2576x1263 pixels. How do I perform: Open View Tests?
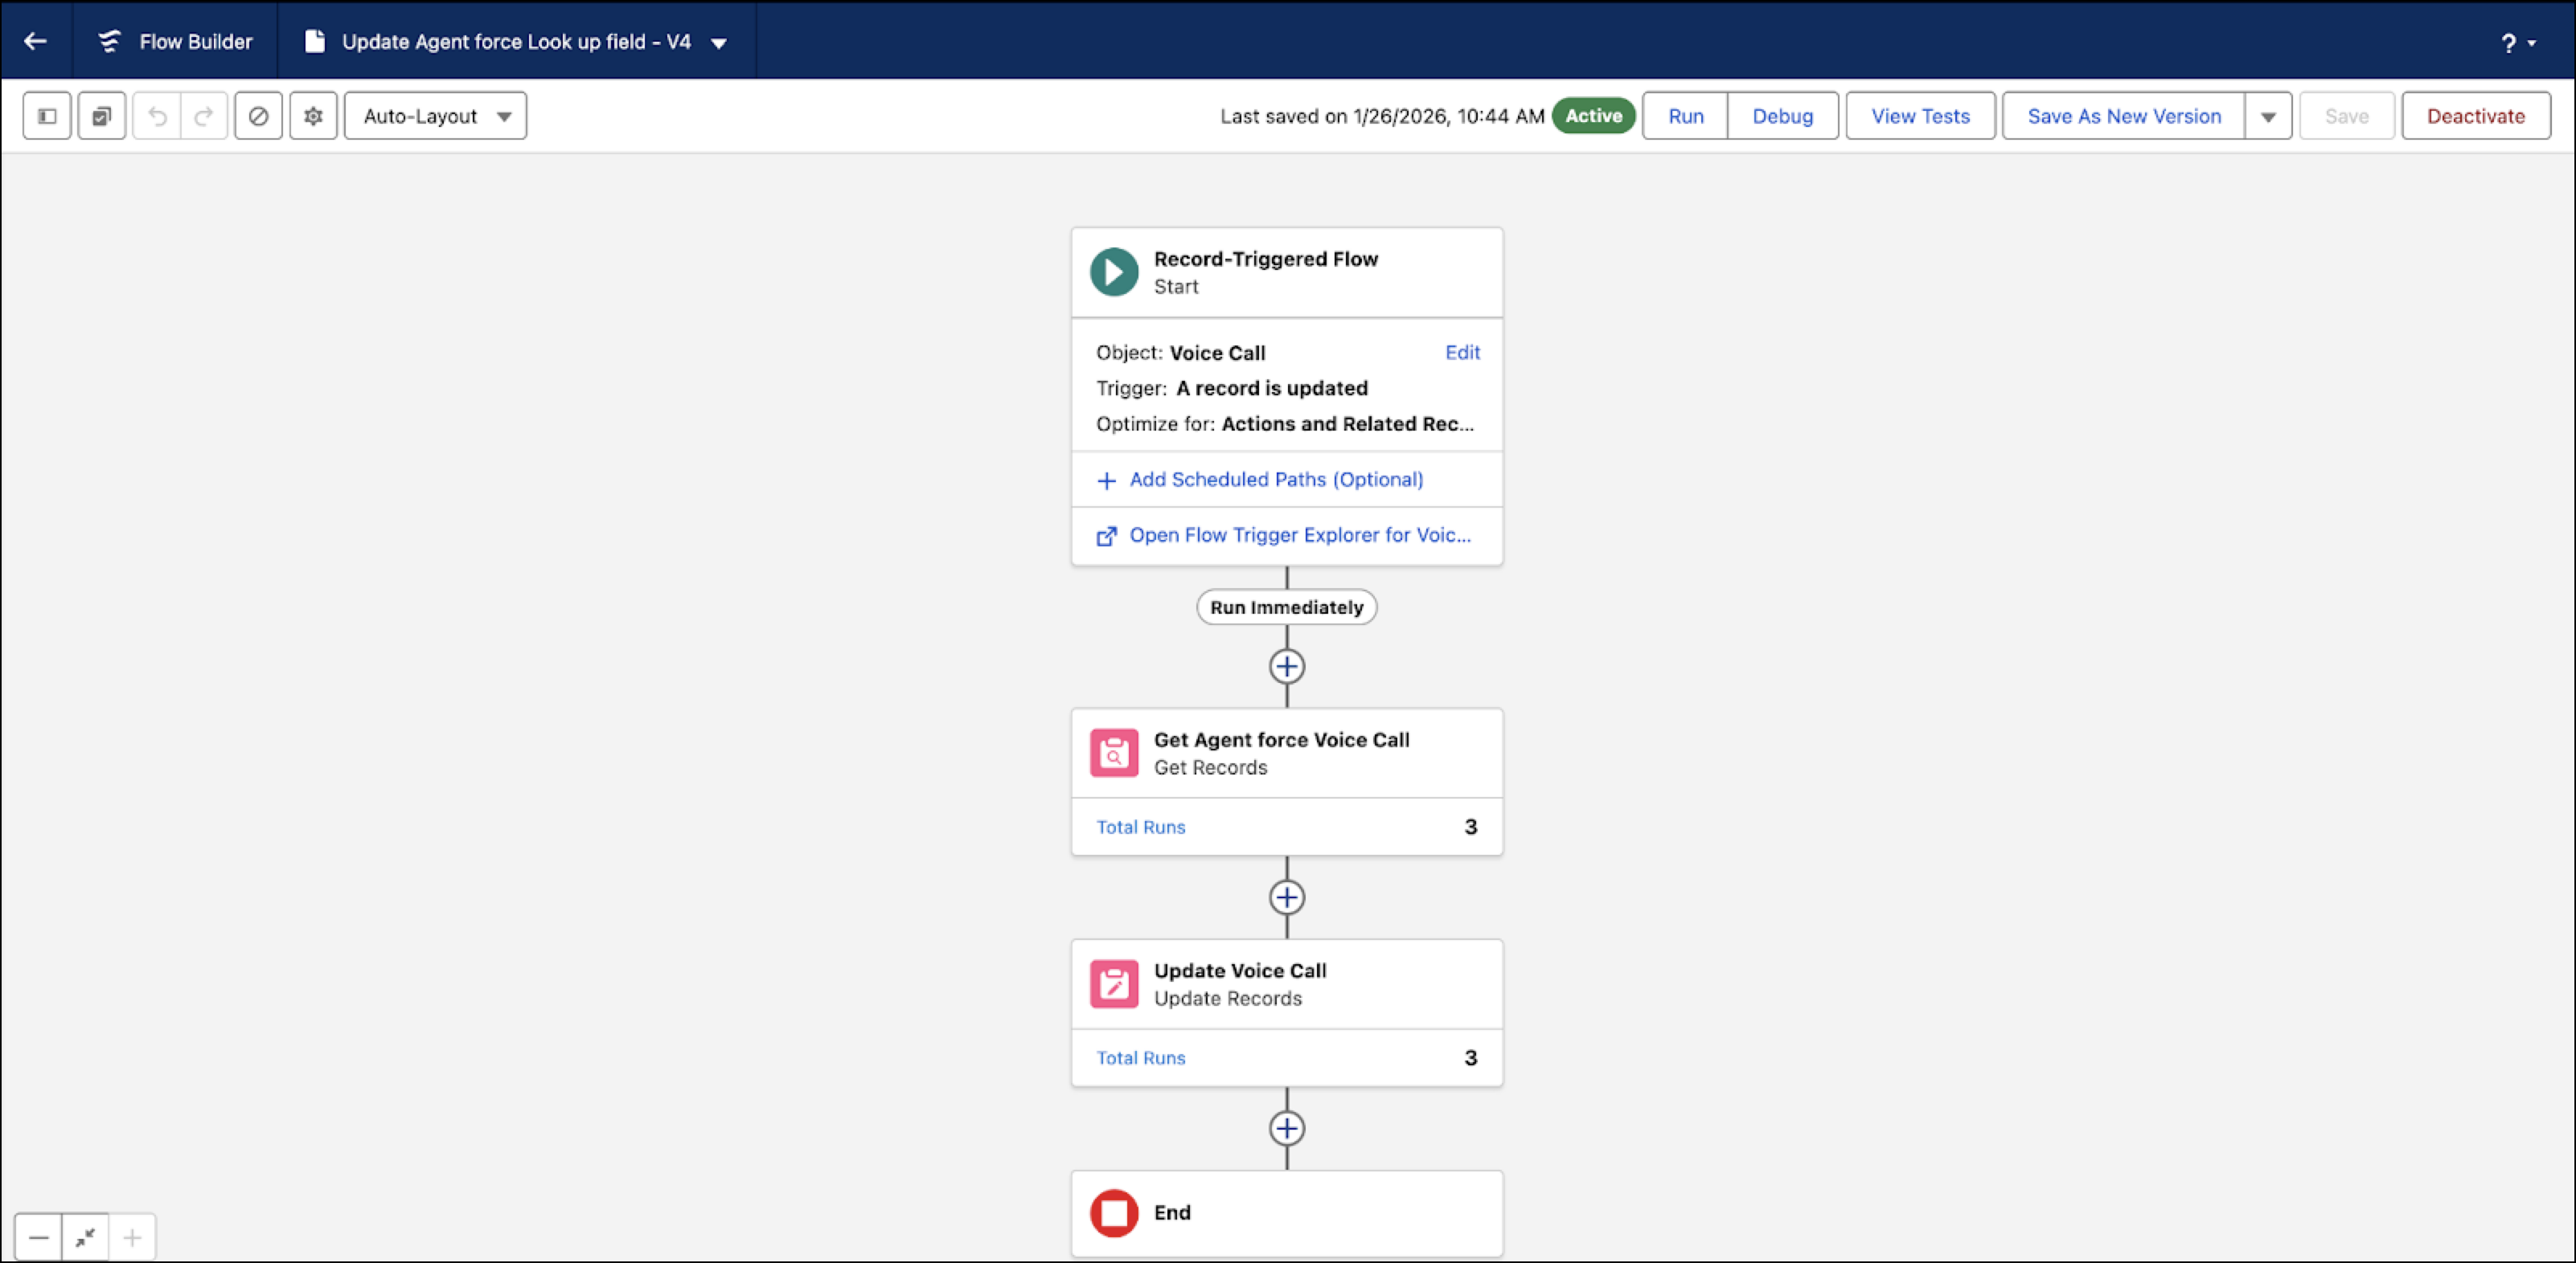click(1921, 116)
